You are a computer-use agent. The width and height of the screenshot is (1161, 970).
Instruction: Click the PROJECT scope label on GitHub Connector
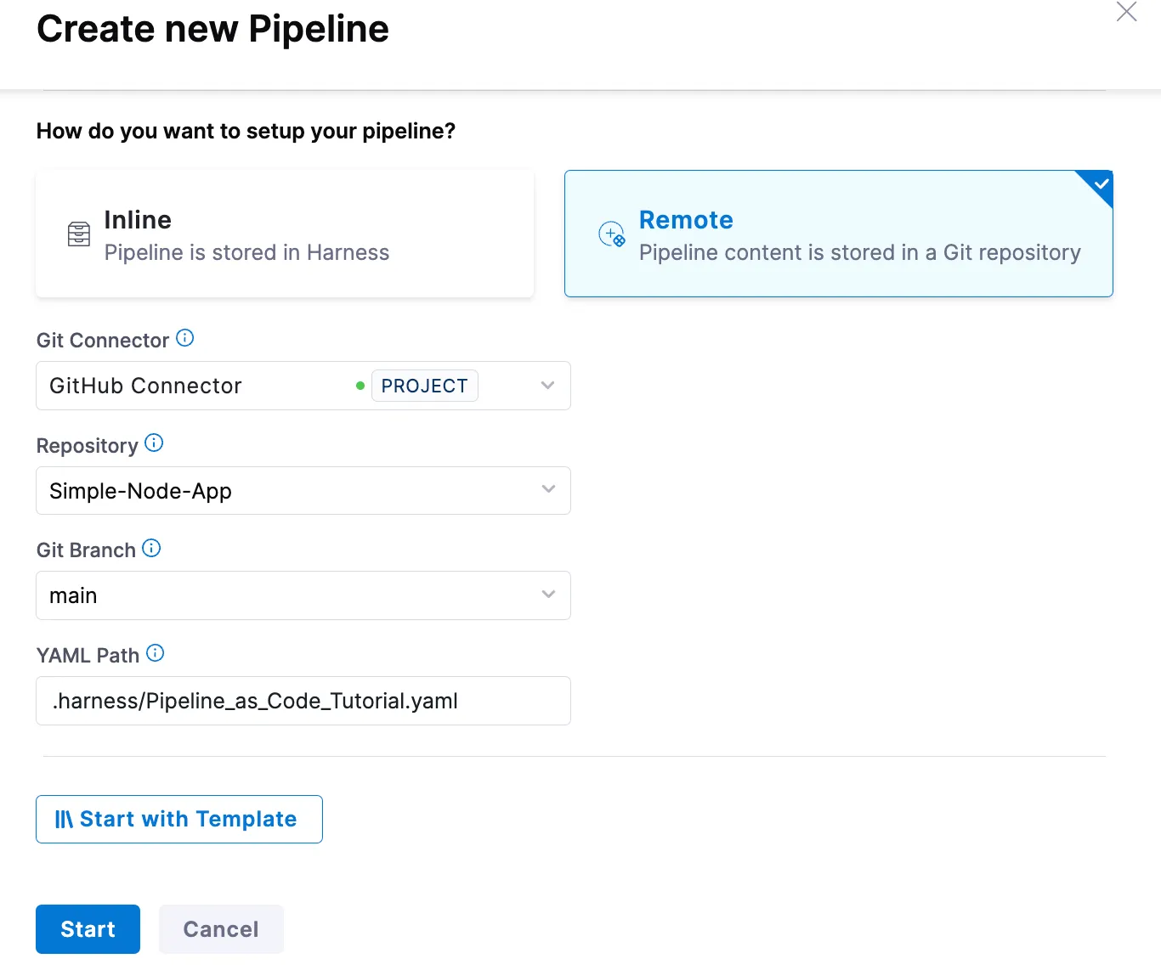[425, 386]
